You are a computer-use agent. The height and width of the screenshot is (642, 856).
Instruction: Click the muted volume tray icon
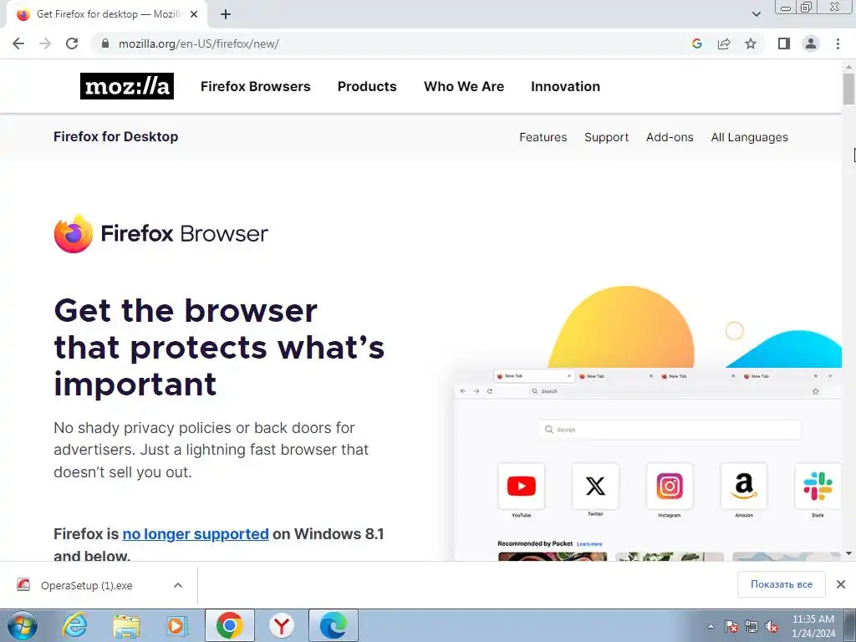[772, 626]
